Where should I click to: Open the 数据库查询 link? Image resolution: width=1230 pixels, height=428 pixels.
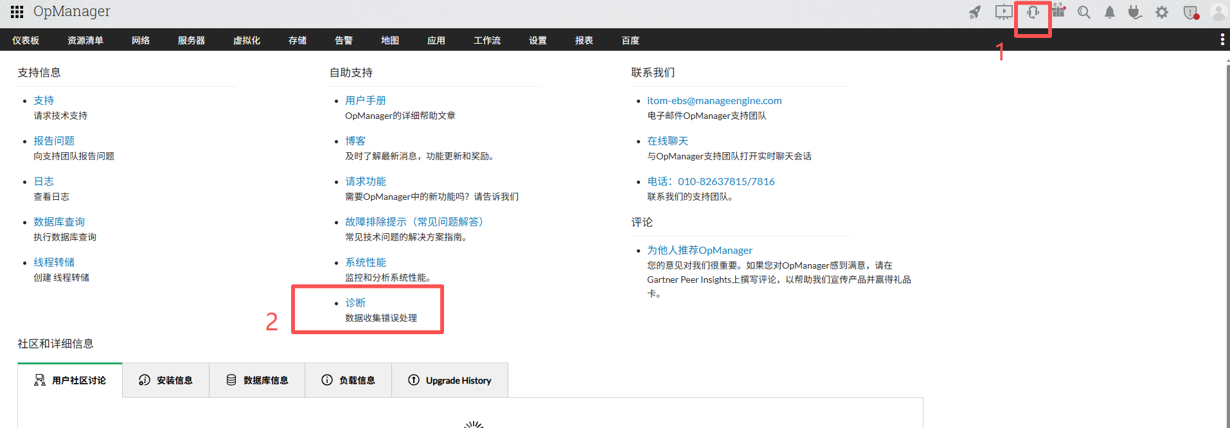59,222
